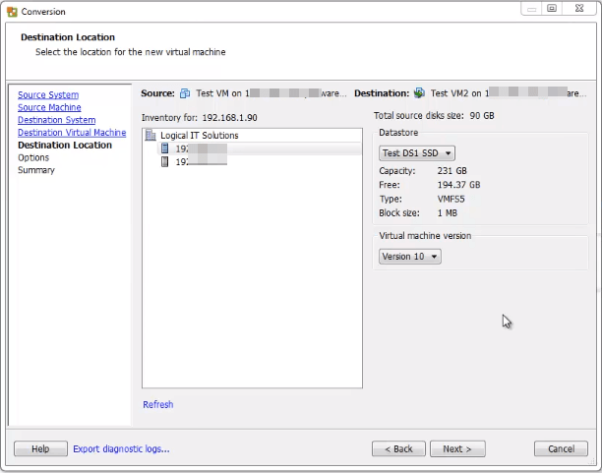
Task: Click the Options step label
Action: point(33,157)
